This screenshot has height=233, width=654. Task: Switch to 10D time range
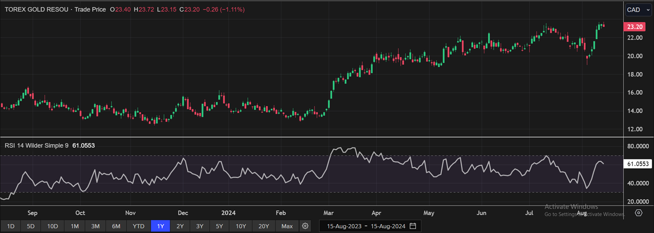[52, 226]
